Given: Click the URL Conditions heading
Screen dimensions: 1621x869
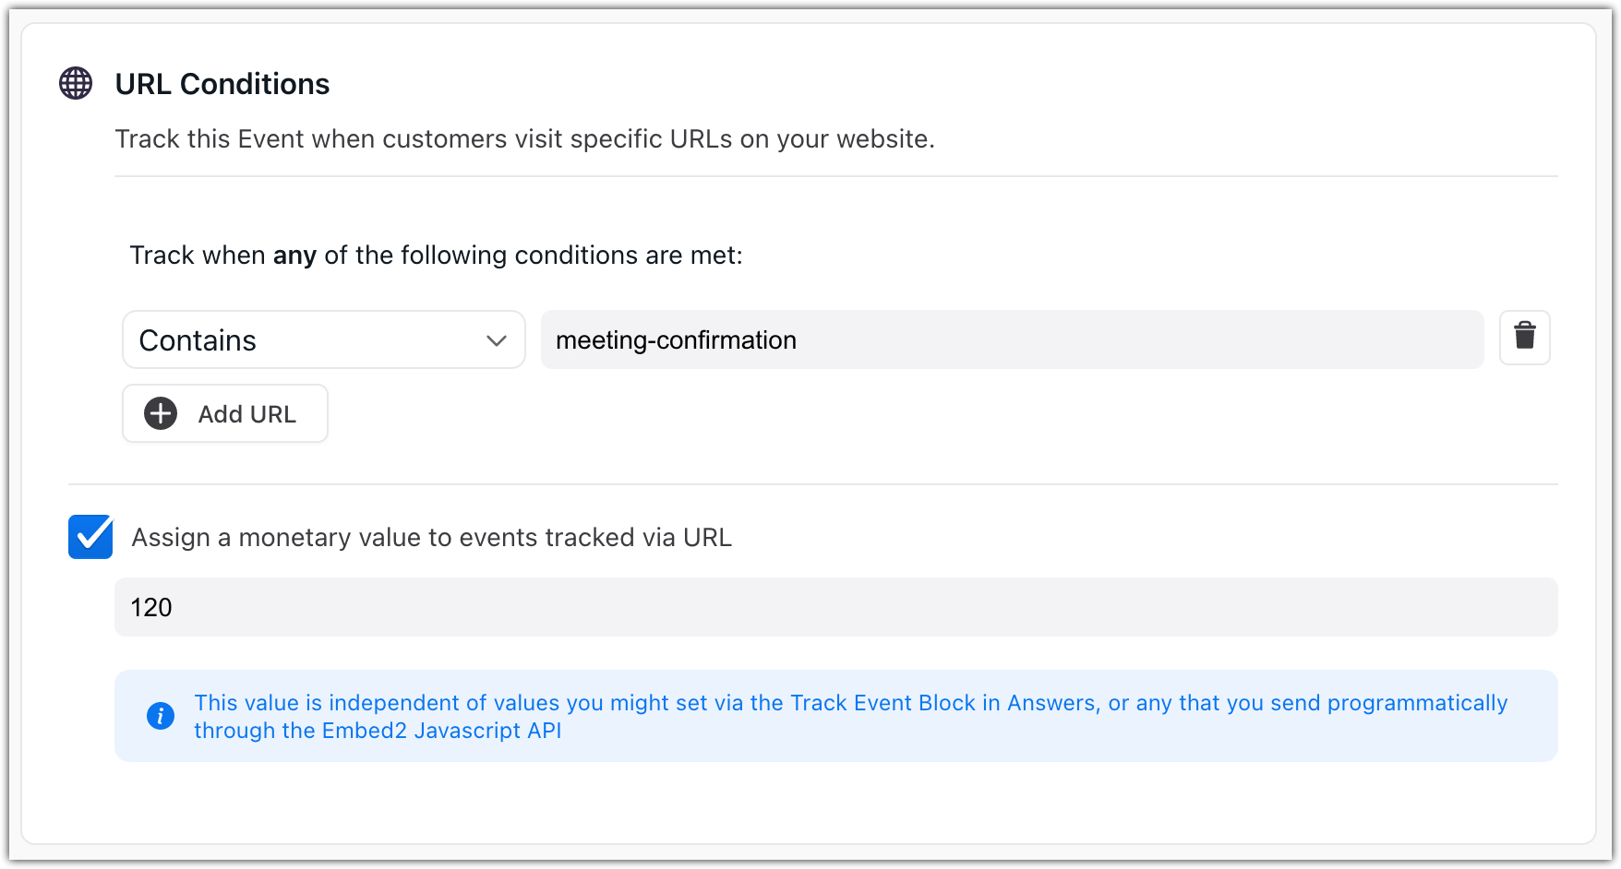Looking at the screenshot, I should (x=222, y=84).
